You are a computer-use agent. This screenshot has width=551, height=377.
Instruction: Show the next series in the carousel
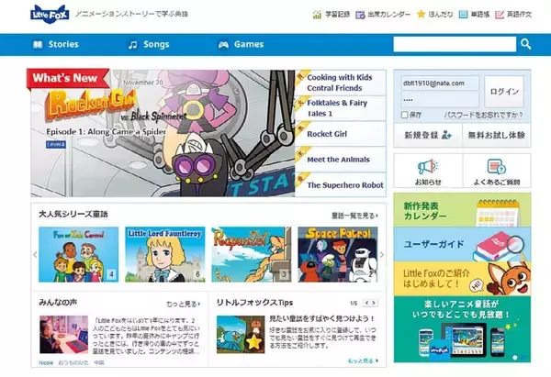tap(382, 254)
